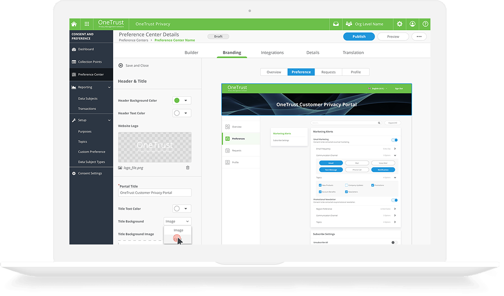The width and height of the screenshot is (504, 296).
Task: Expand the Email Frequency row arrow
Action: click(395, 149)
